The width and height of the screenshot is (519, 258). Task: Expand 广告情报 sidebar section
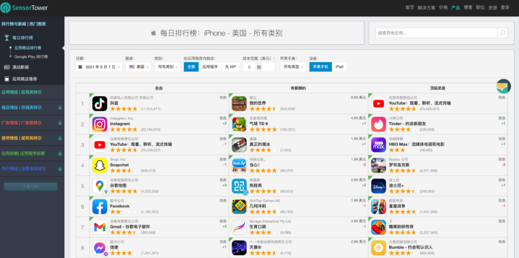pyautogui.click(x=32, y=123)
